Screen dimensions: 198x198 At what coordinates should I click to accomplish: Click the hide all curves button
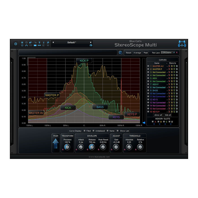[168, 115]
